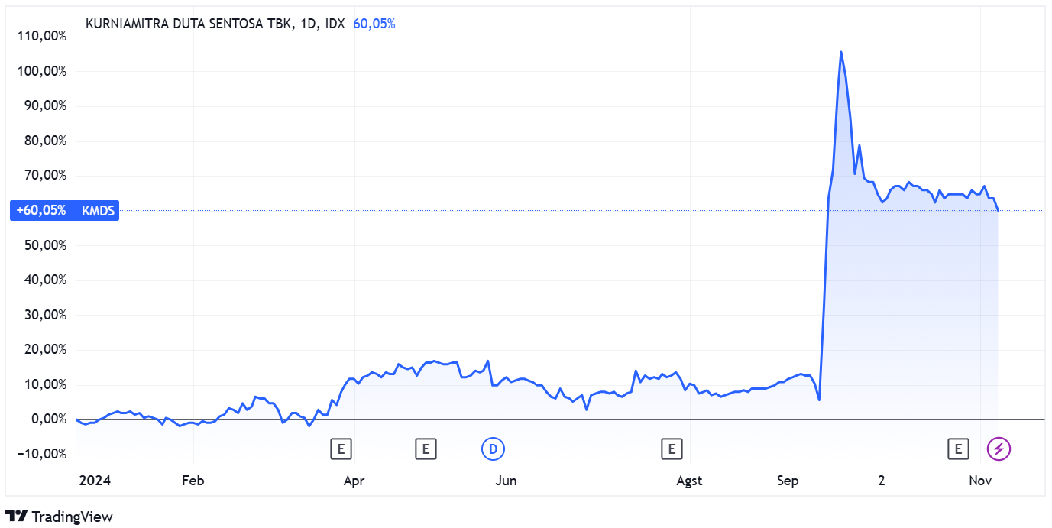Click the blue dividend D marker
Image resolution: width=1052 pixels, height=528 pixels.
(494, 449)
